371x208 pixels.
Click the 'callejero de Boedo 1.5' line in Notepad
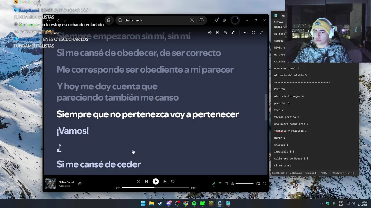(x=291, y=159)
